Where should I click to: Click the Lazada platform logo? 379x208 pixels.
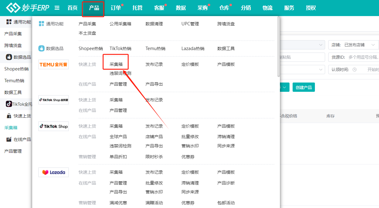coord(54,172)
